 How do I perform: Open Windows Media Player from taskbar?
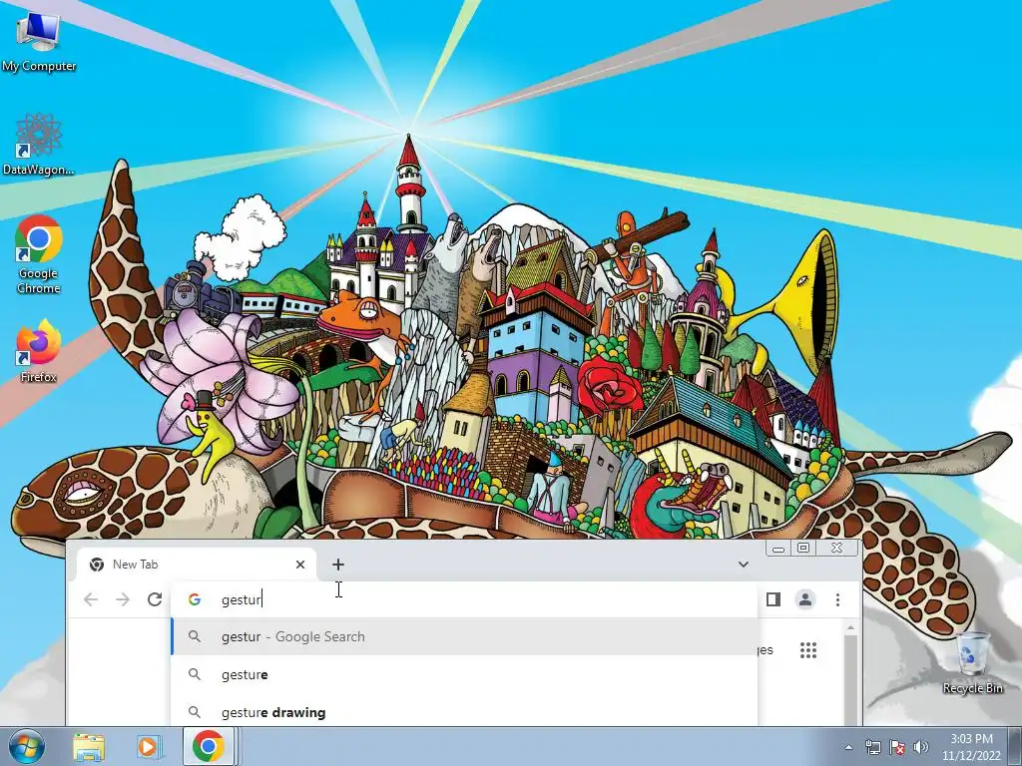[150, 746]
